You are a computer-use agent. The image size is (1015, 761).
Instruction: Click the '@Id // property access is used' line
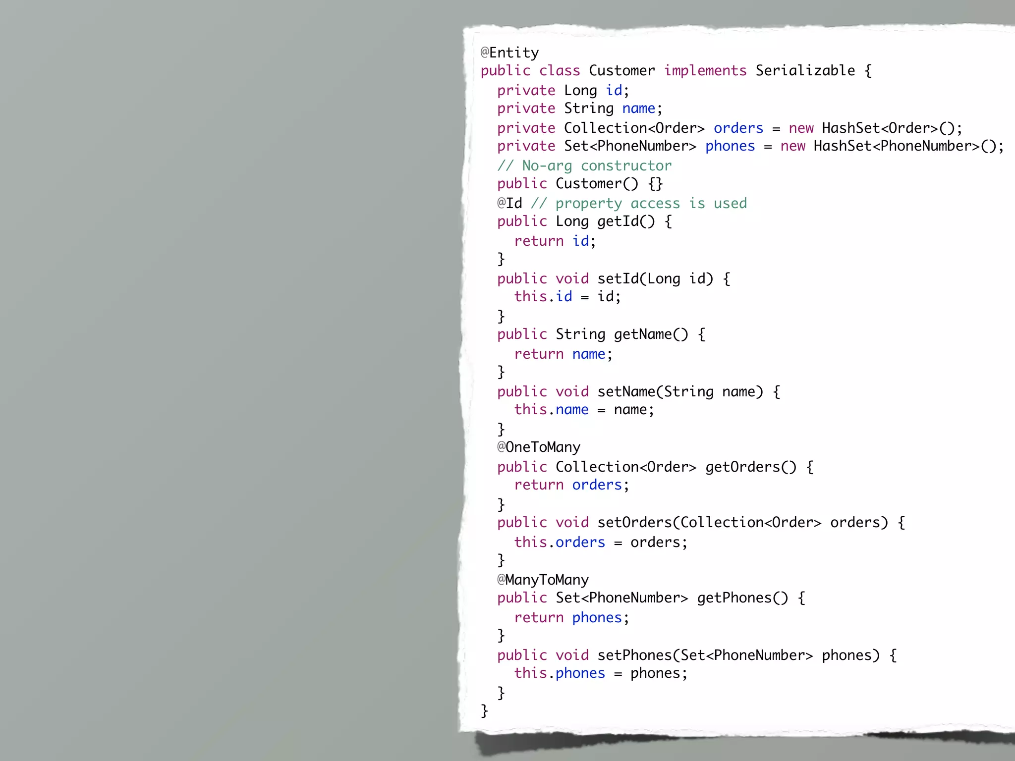[x=622, y=203]
